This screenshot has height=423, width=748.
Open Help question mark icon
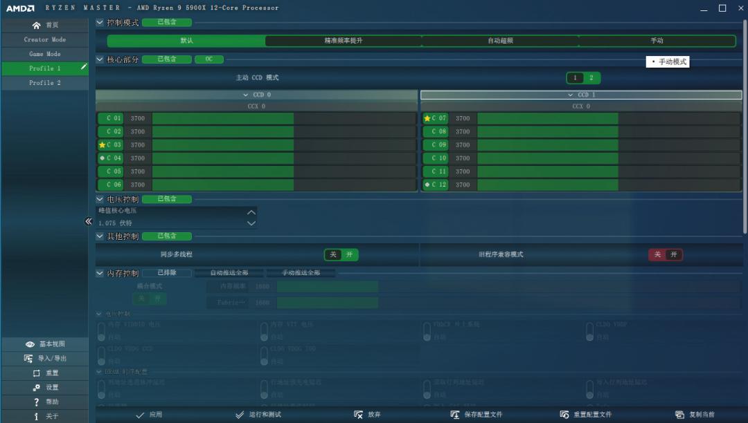click(x=36, y=402)
